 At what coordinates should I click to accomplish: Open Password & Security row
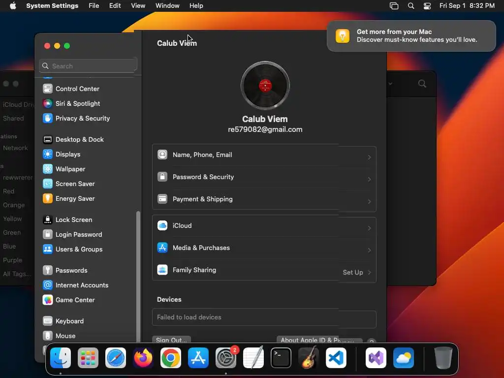pyautogui.click(x=264, y=177)
